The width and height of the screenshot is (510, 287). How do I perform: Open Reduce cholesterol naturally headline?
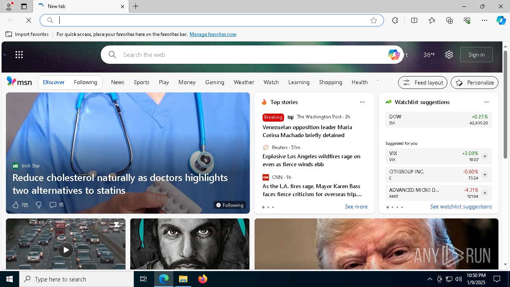click(120, 184)
